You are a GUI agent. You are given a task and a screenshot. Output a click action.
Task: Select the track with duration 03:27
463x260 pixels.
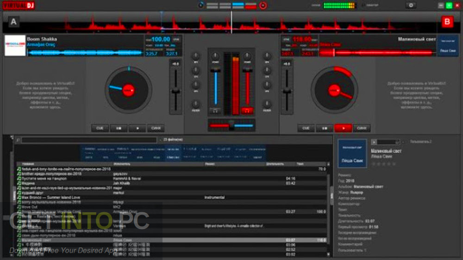point(172,211)
